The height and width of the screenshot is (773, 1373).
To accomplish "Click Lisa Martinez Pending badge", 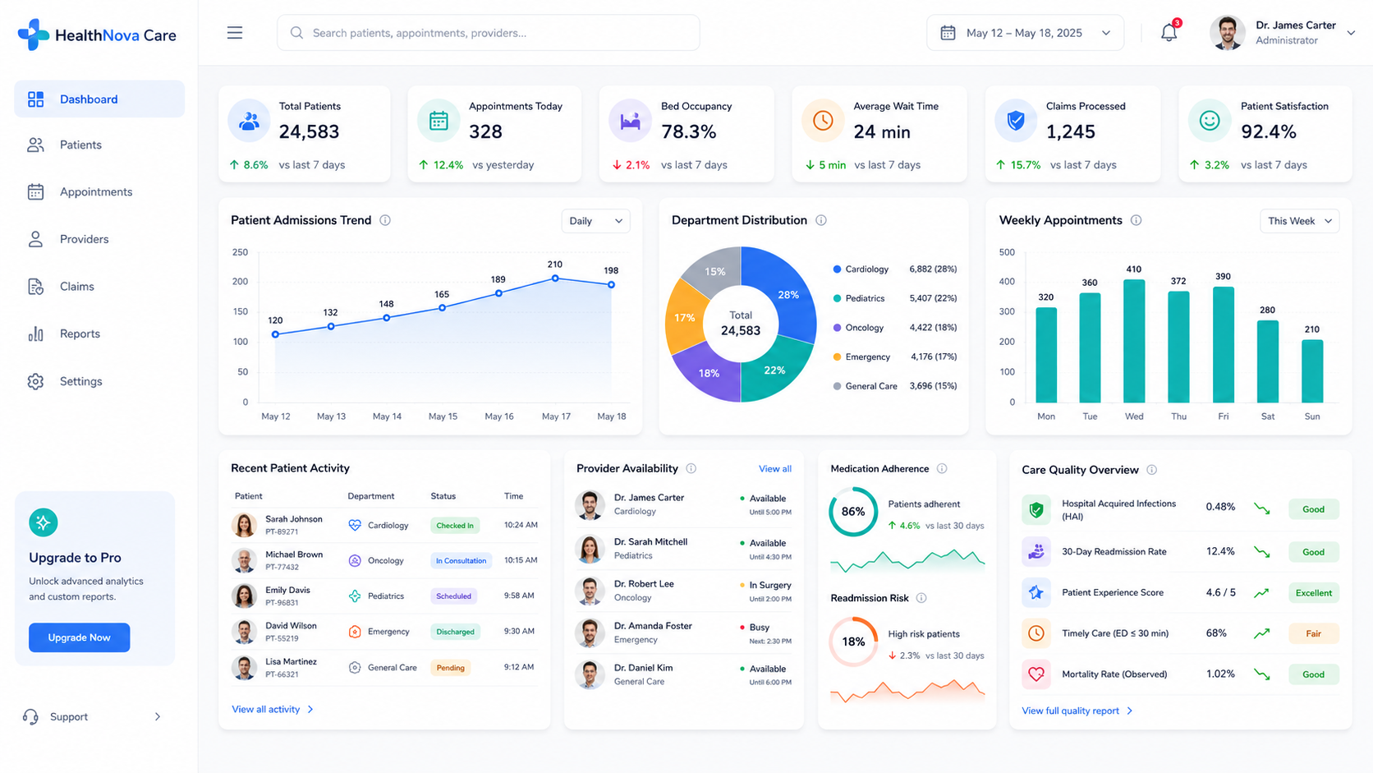I will (450, 668).
